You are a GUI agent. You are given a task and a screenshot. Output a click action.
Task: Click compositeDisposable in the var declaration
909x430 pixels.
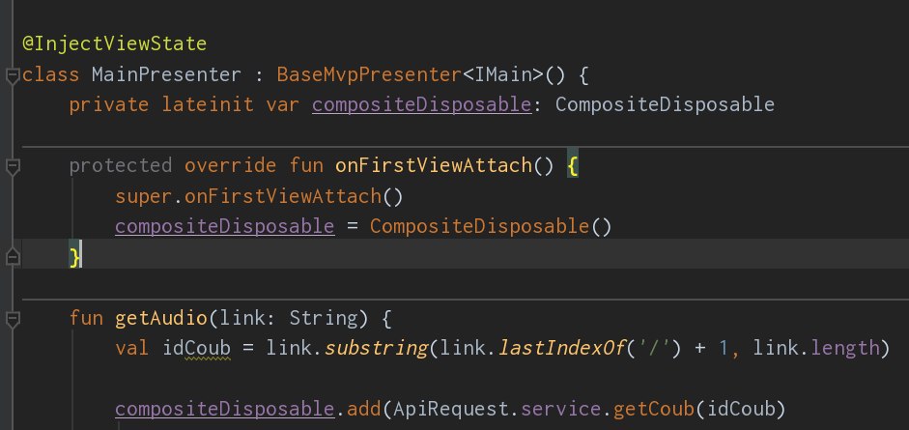tap(421, 105)
